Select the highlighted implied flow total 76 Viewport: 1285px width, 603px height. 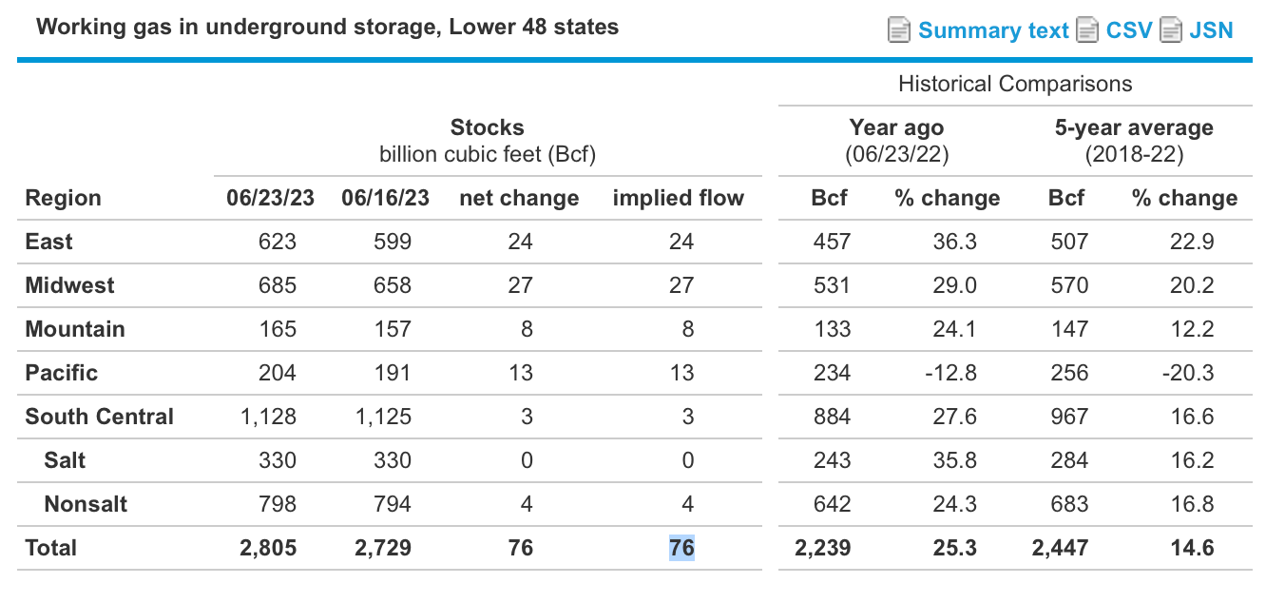tap(681, 547)
